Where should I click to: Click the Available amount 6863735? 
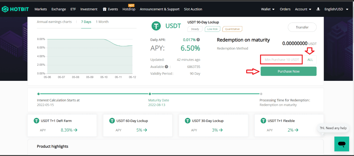point(194,67)
